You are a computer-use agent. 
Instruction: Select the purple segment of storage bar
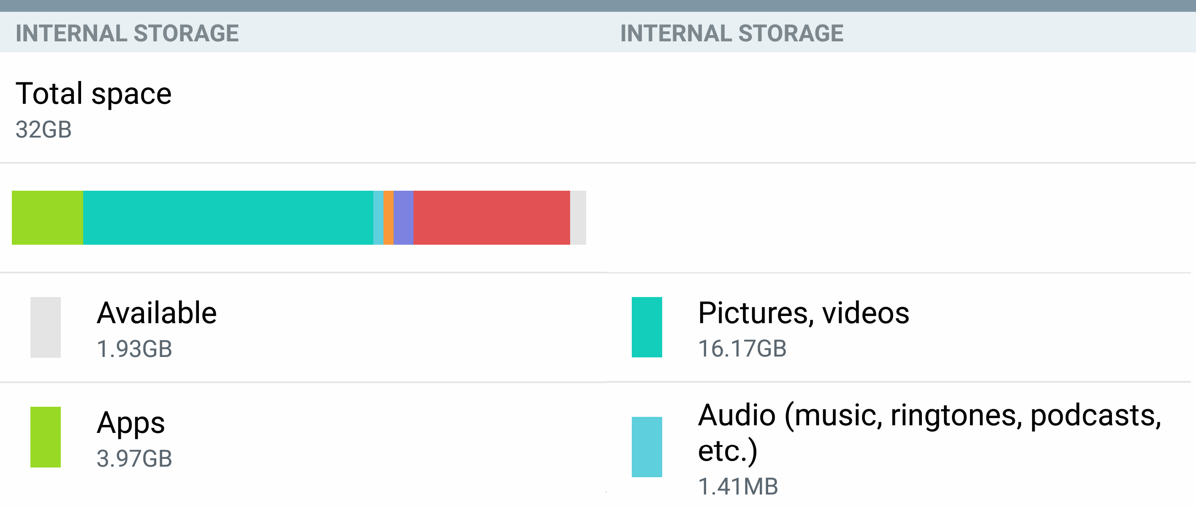403,218
